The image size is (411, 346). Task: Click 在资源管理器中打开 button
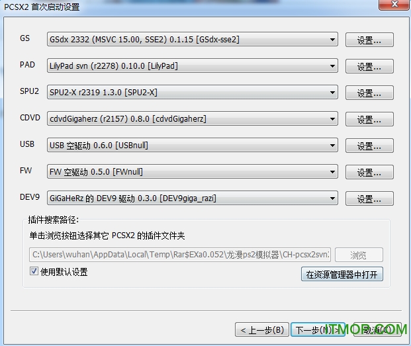pyautogui.click(x=342, y=275)
